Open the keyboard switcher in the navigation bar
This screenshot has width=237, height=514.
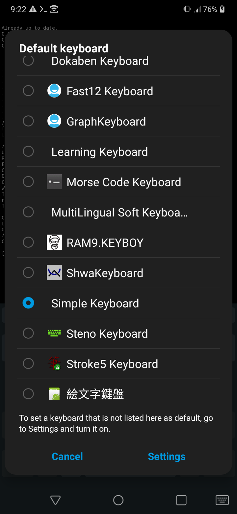point(222,500)
